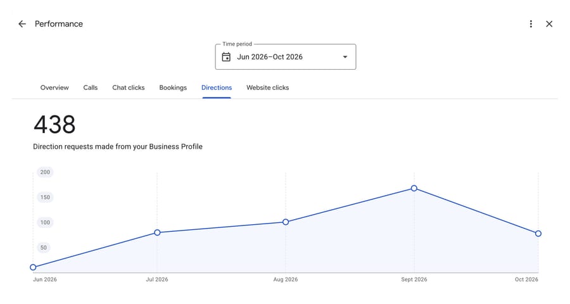Select the Directions tab

tap(217, 87)
